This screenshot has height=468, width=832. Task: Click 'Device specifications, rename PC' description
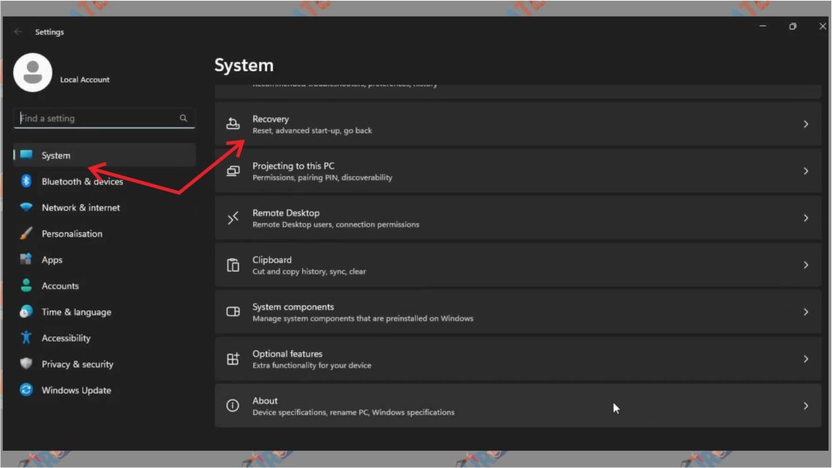[353, 413]
